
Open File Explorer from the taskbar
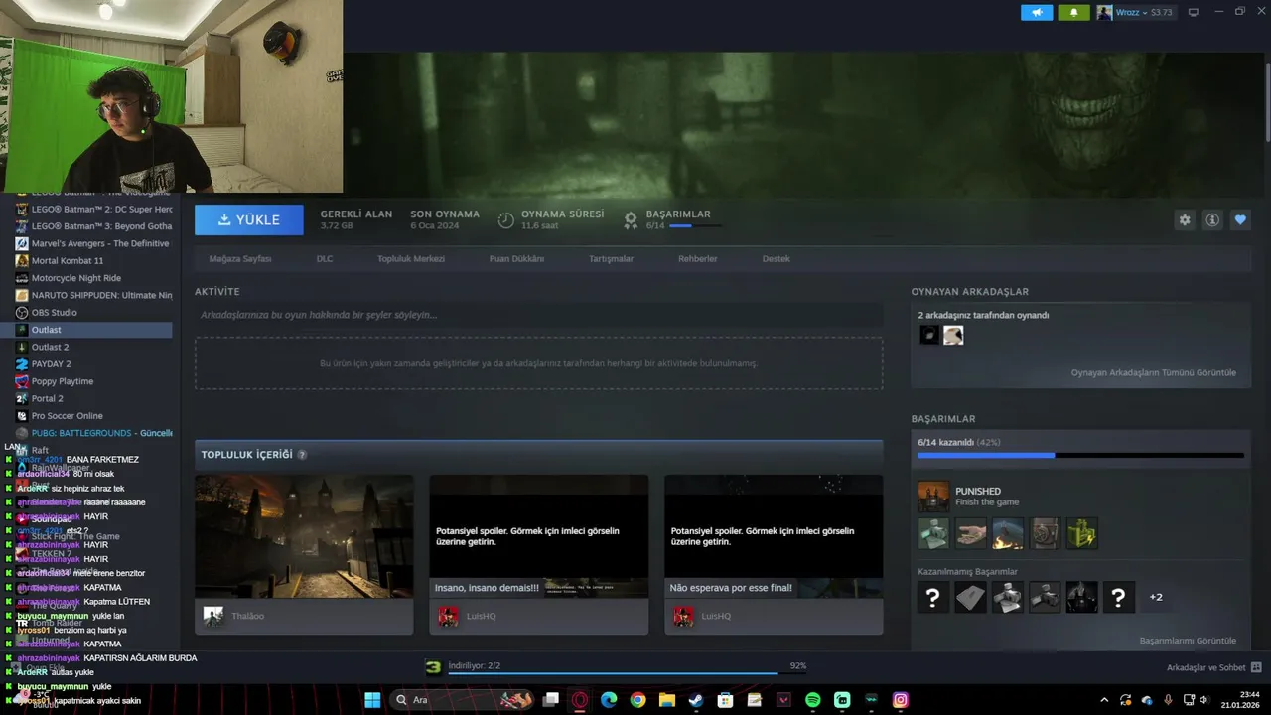(x=667, y=700)
